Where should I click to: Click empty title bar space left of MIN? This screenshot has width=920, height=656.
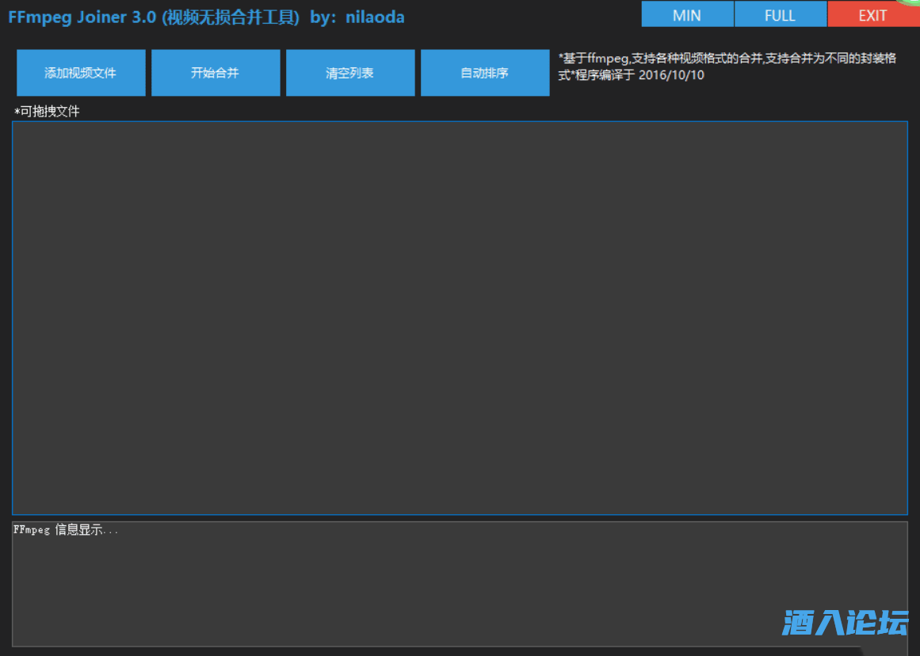click(523, 15)
